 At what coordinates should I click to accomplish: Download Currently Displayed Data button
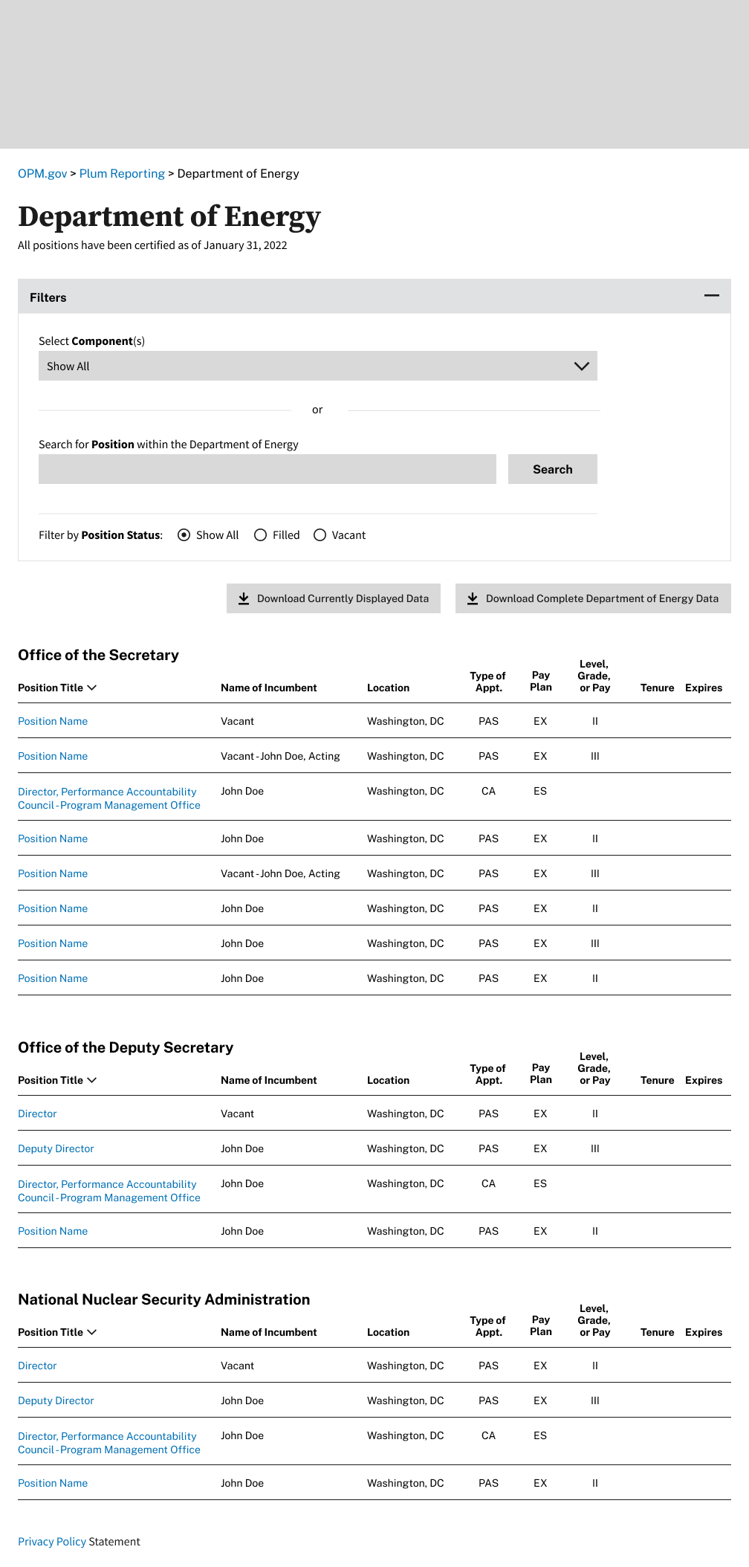click(334, 598)
